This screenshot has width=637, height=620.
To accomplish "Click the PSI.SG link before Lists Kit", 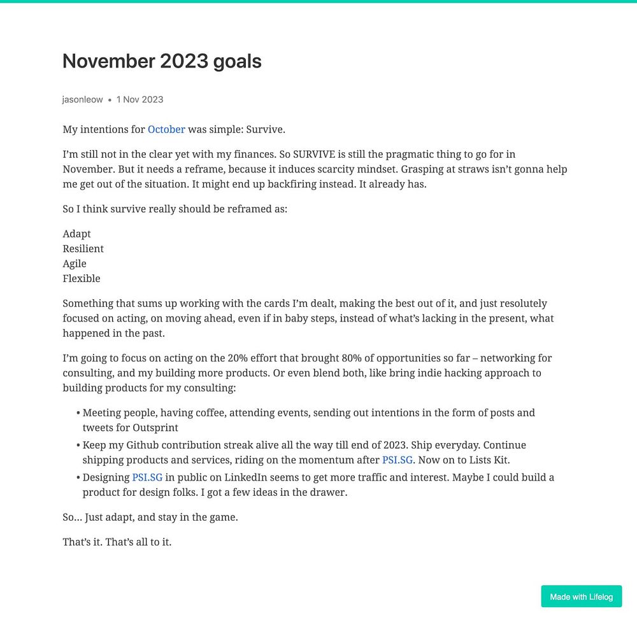I will tap(397, 460).
